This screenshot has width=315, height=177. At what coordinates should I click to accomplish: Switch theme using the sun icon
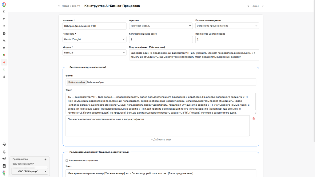point(4,159)
